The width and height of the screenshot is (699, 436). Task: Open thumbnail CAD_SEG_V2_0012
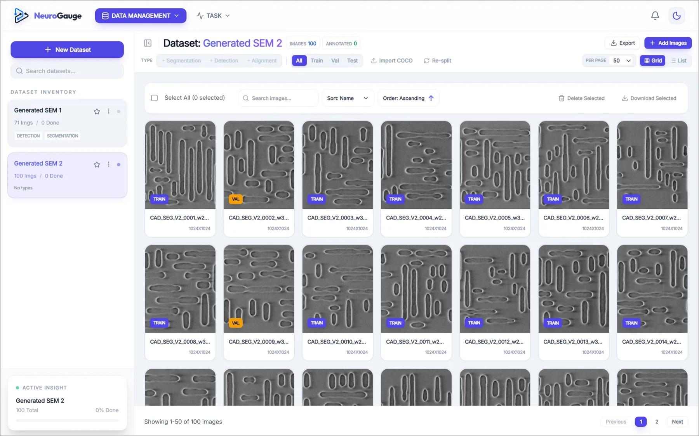(x=495, y=289)
